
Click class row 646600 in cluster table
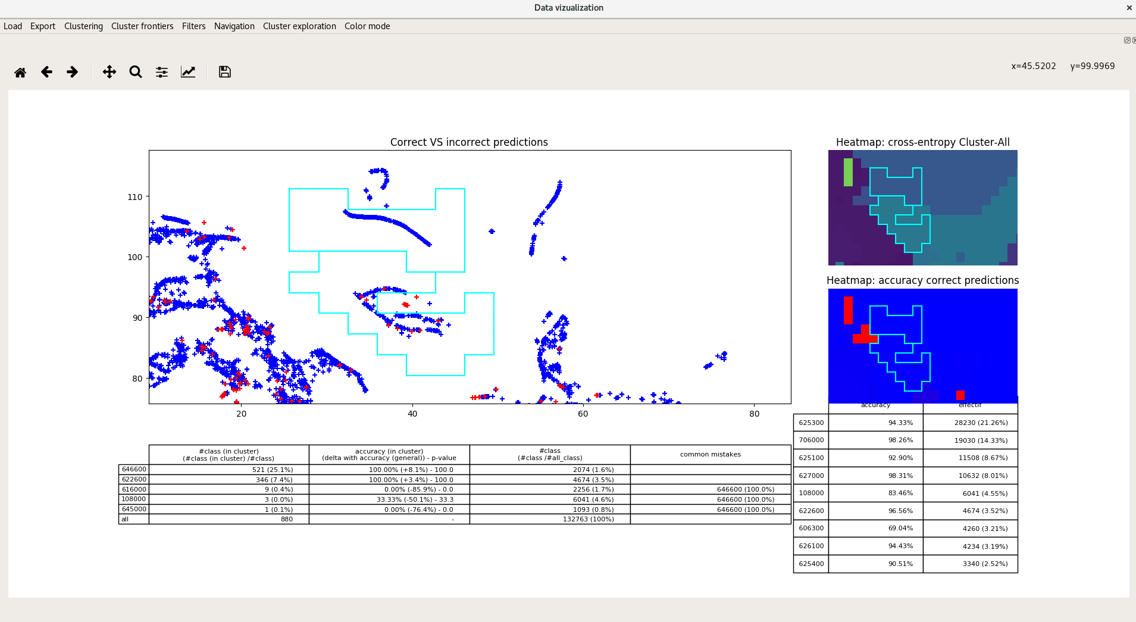(134, 470)
